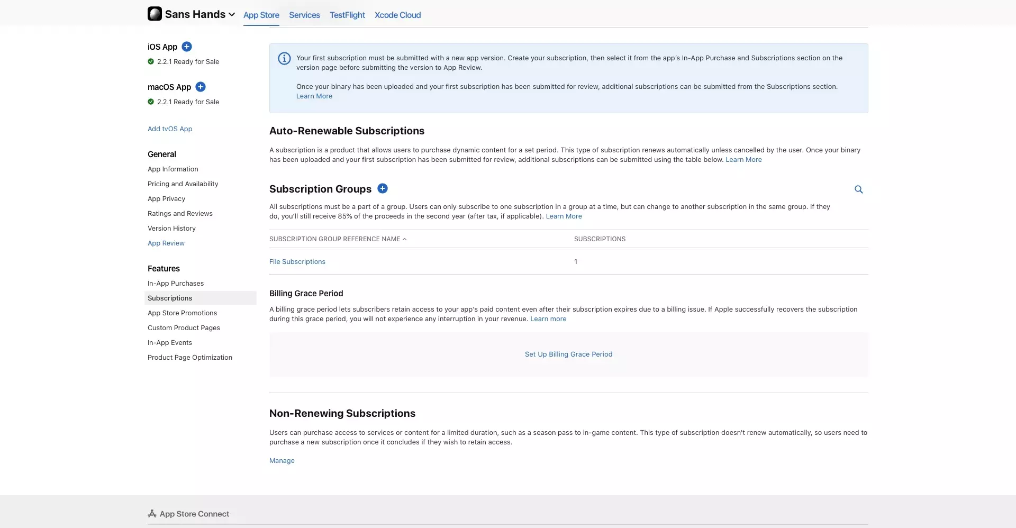Click the green status icon under iOS App

(151, 61)
